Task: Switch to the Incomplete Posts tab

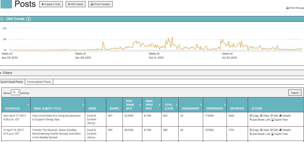Action: click(x=39, y=82)
